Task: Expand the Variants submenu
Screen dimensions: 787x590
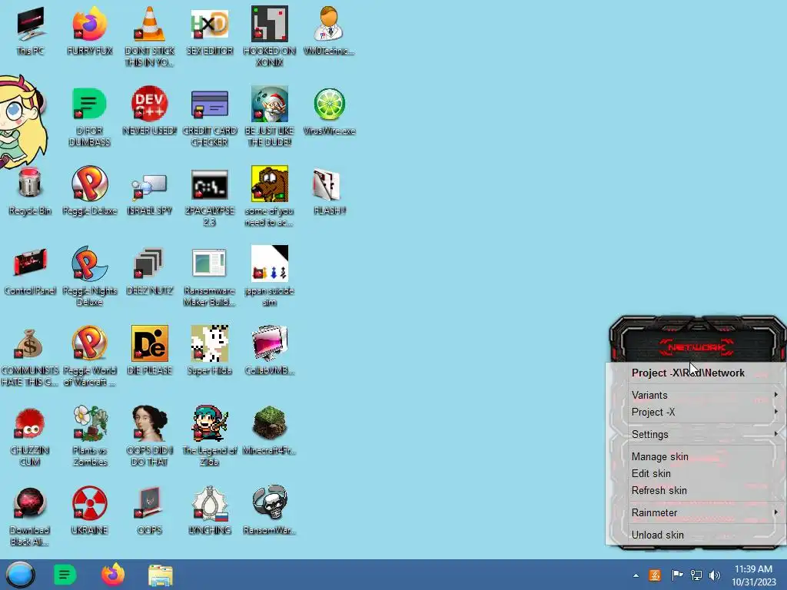Action: [x=705, y=395]
